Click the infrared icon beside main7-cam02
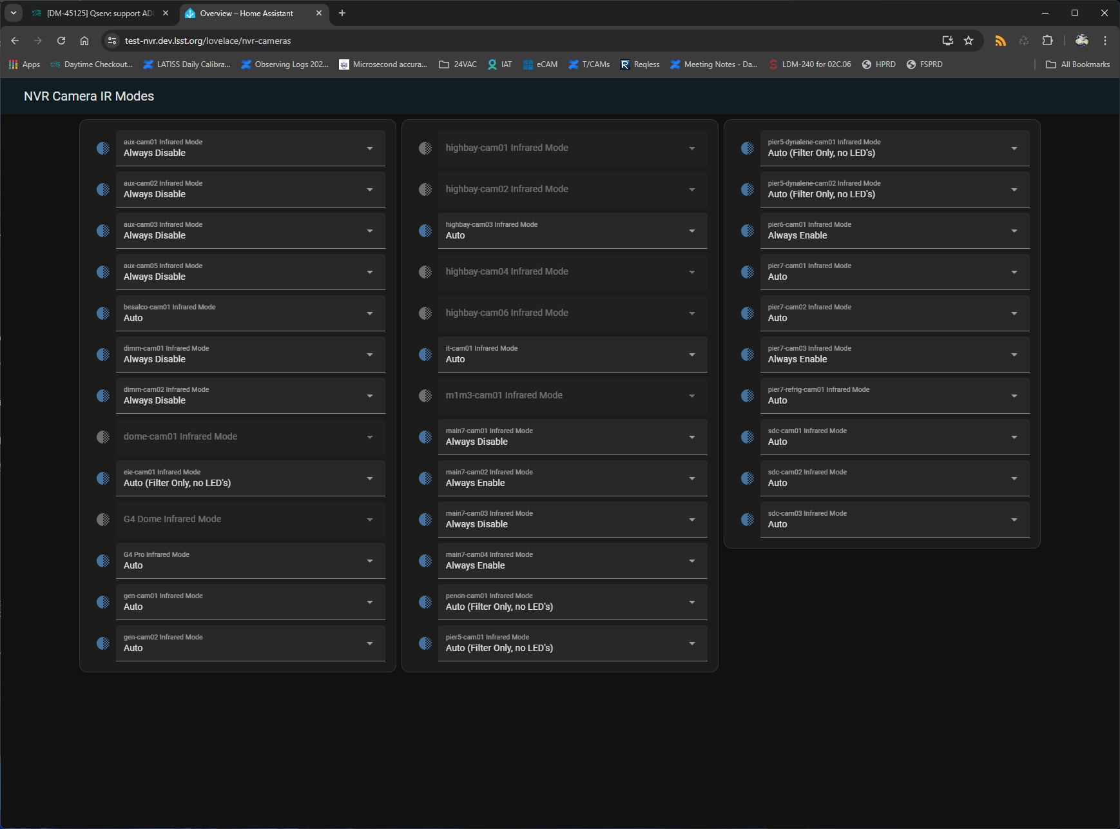 click(425, 478)
